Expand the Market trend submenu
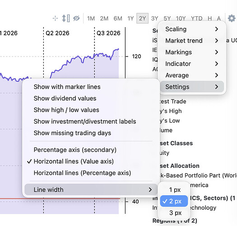 (x=192, y=41)
